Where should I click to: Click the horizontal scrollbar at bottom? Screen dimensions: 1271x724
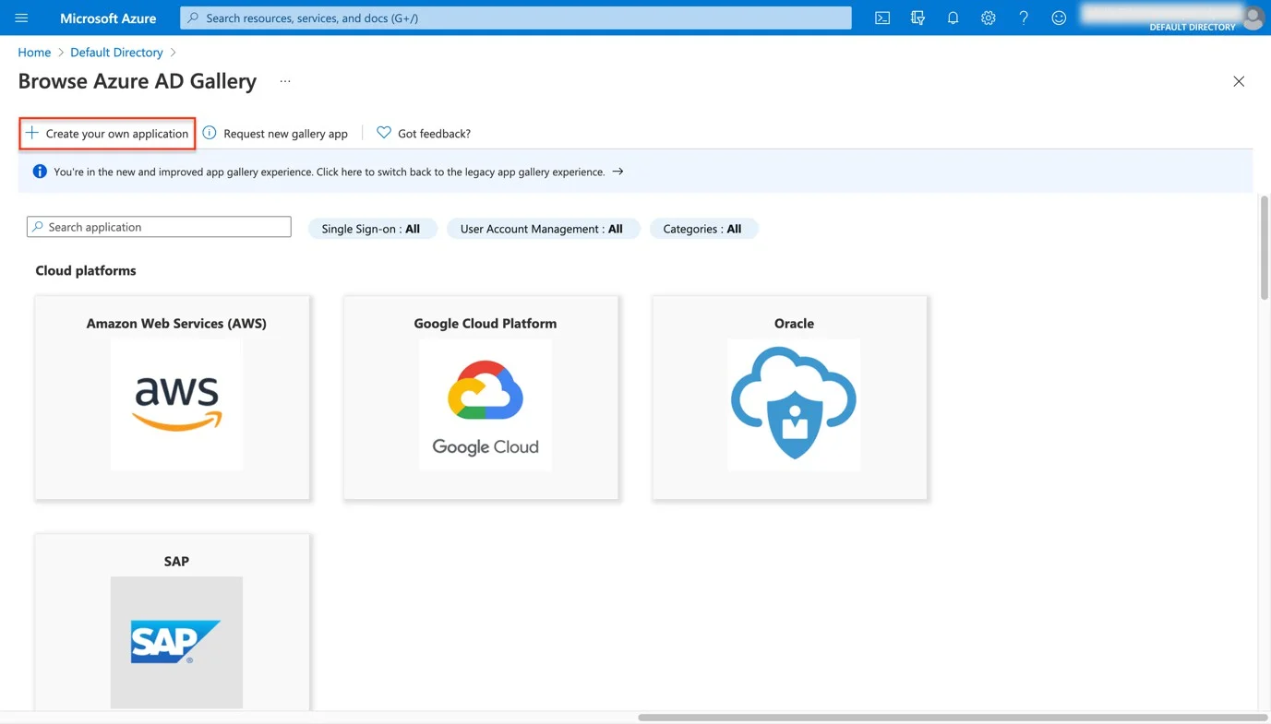point(953,718)
